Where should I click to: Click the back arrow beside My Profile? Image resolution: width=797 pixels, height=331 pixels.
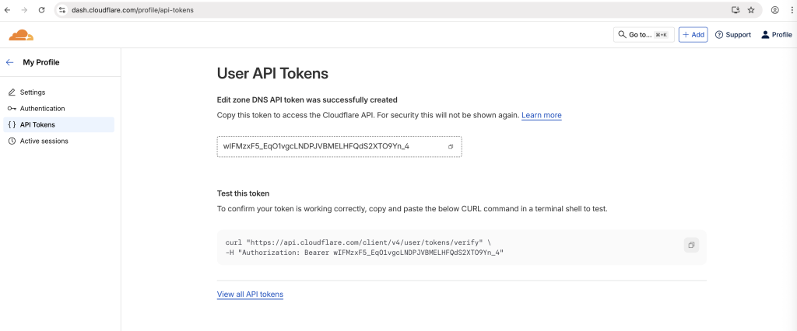click(x=10, y=62)
